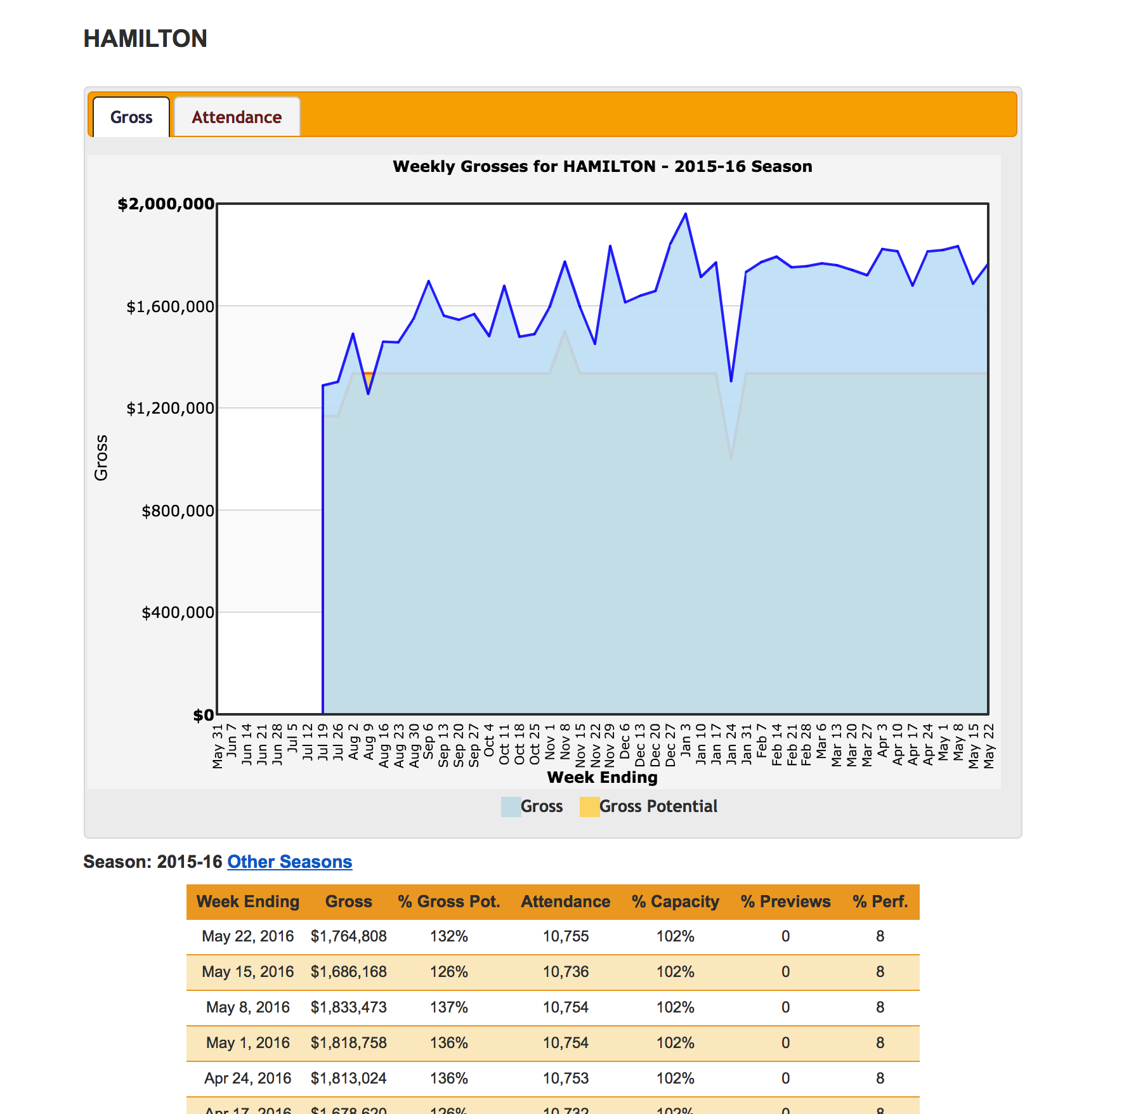
Task: Click the yellow Gross Potential legend swatch
Action: coord(589,806)
